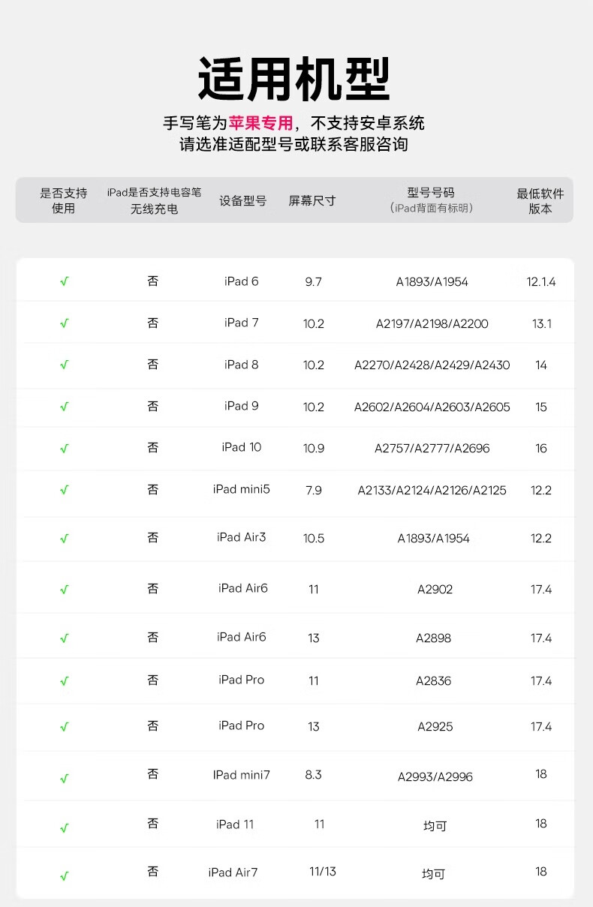Click the A2836 model number
The width and height of the screenshot is (593, 907).
point(434,681)
